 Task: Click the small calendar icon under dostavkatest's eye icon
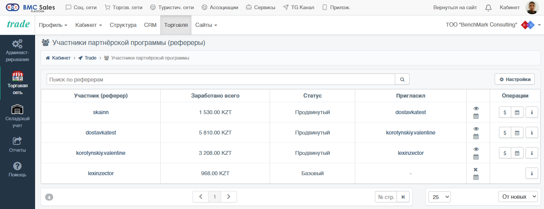(x=476, y=136)
